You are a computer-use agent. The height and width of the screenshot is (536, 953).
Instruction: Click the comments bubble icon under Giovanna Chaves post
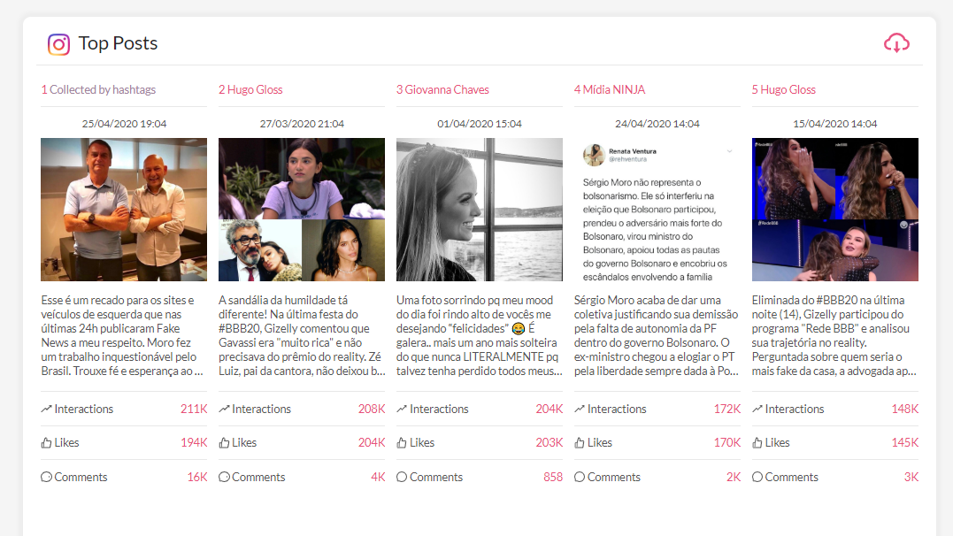(402, 477)
